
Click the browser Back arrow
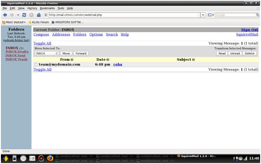click(5, 15)
